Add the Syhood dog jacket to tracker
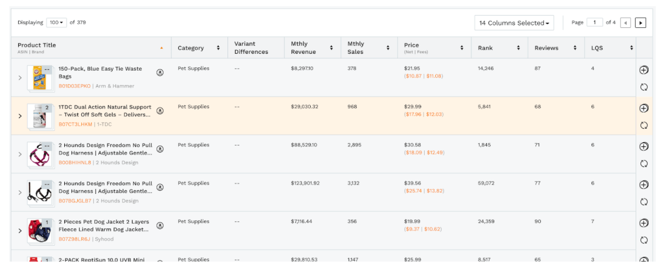 click(x=644, y=223)
